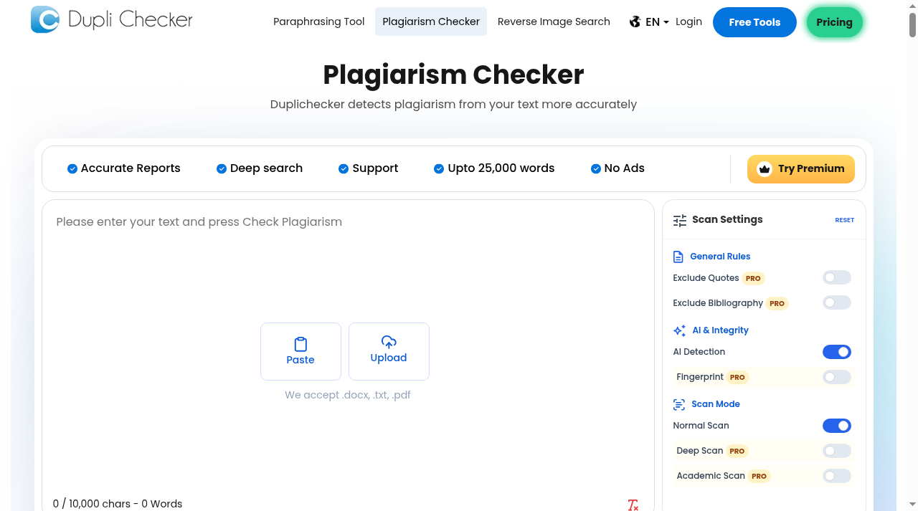Click PRO badge next to Fingerprint
918x511 pixels.
tap(737, 377)
